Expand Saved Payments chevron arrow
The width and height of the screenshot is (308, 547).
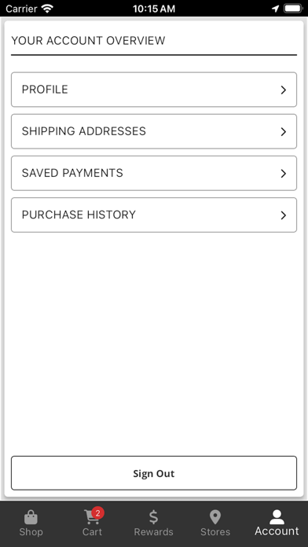click(x=284, y=174)
